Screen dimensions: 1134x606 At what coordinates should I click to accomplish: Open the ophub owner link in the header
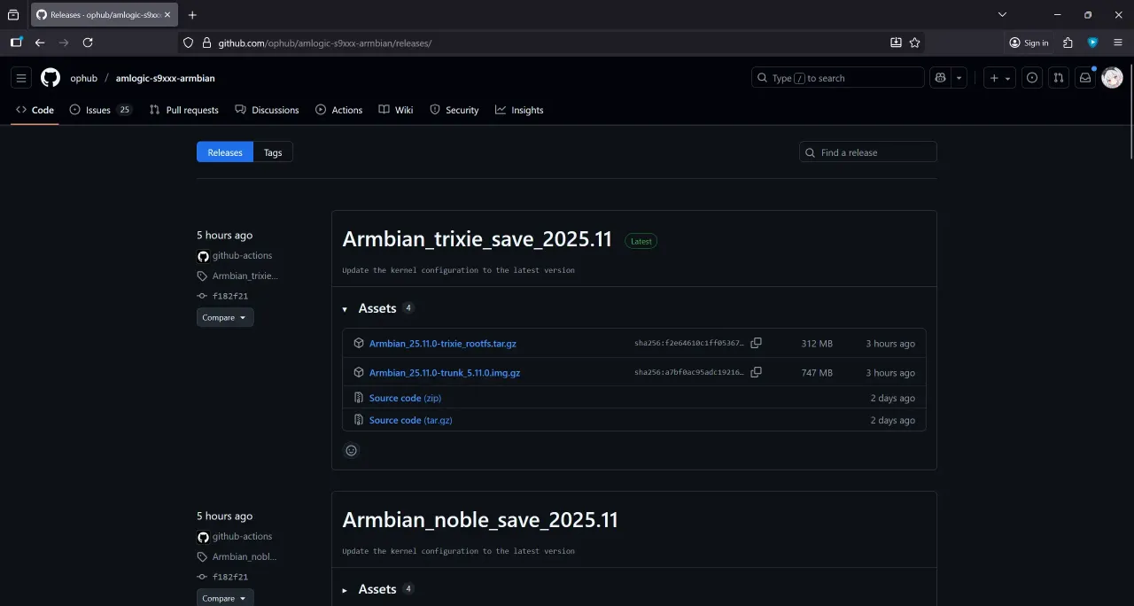[84, 78]
